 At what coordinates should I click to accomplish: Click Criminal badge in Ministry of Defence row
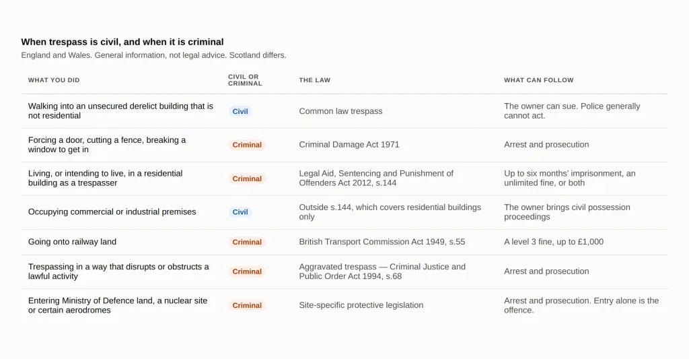pos(247,305)
